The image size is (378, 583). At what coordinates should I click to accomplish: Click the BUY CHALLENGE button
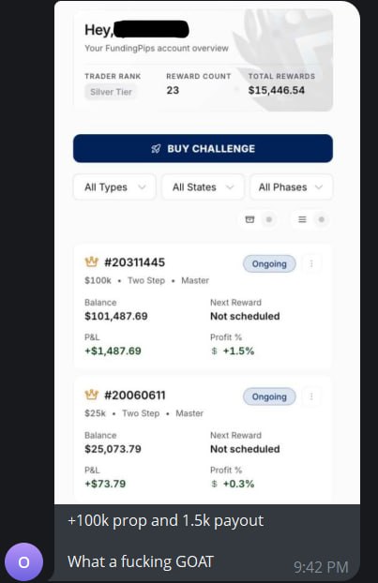[203, 148]
